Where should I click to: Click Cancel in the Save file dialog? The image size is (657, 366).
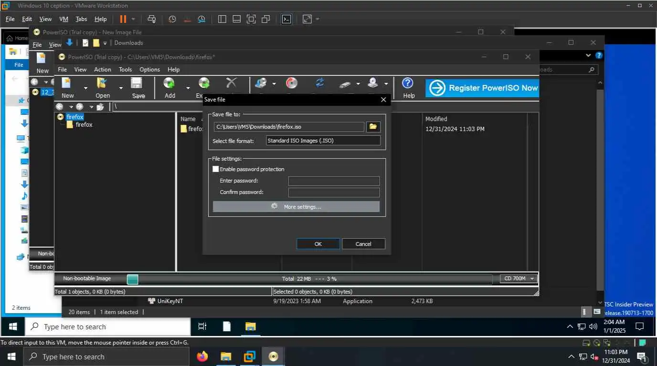pos(363,244)
